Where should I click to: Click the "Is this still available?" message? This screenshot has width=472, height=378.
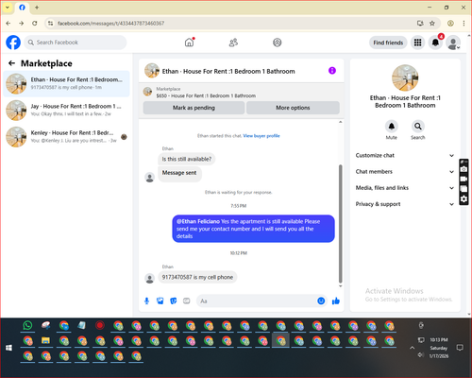tap(187, 159)
